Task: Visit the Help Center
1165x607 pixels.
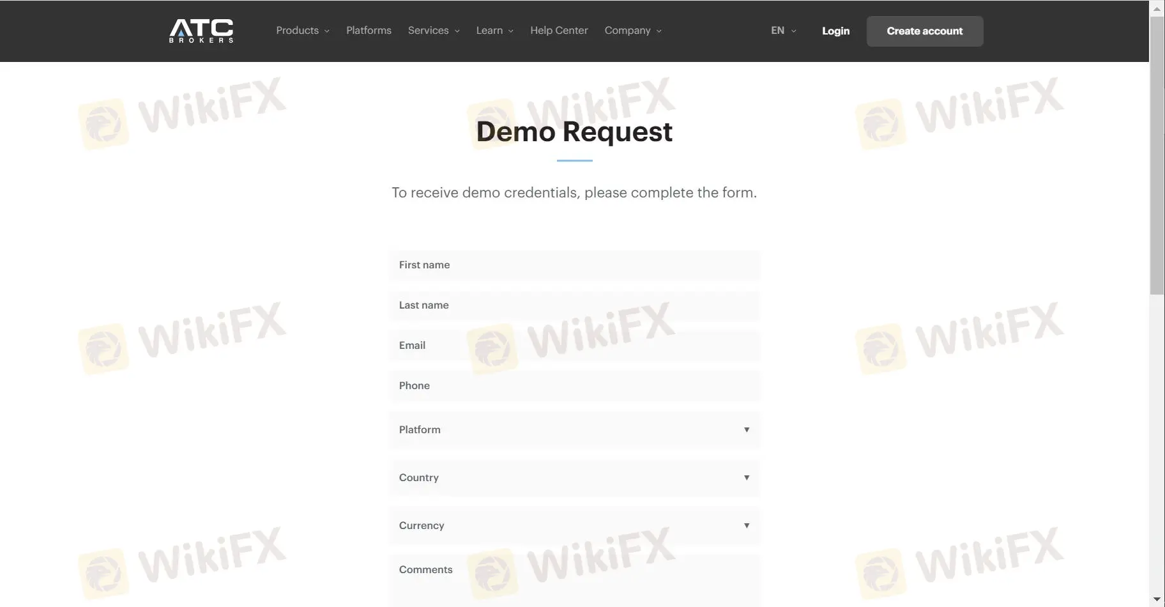Action: tap(559, 30)
